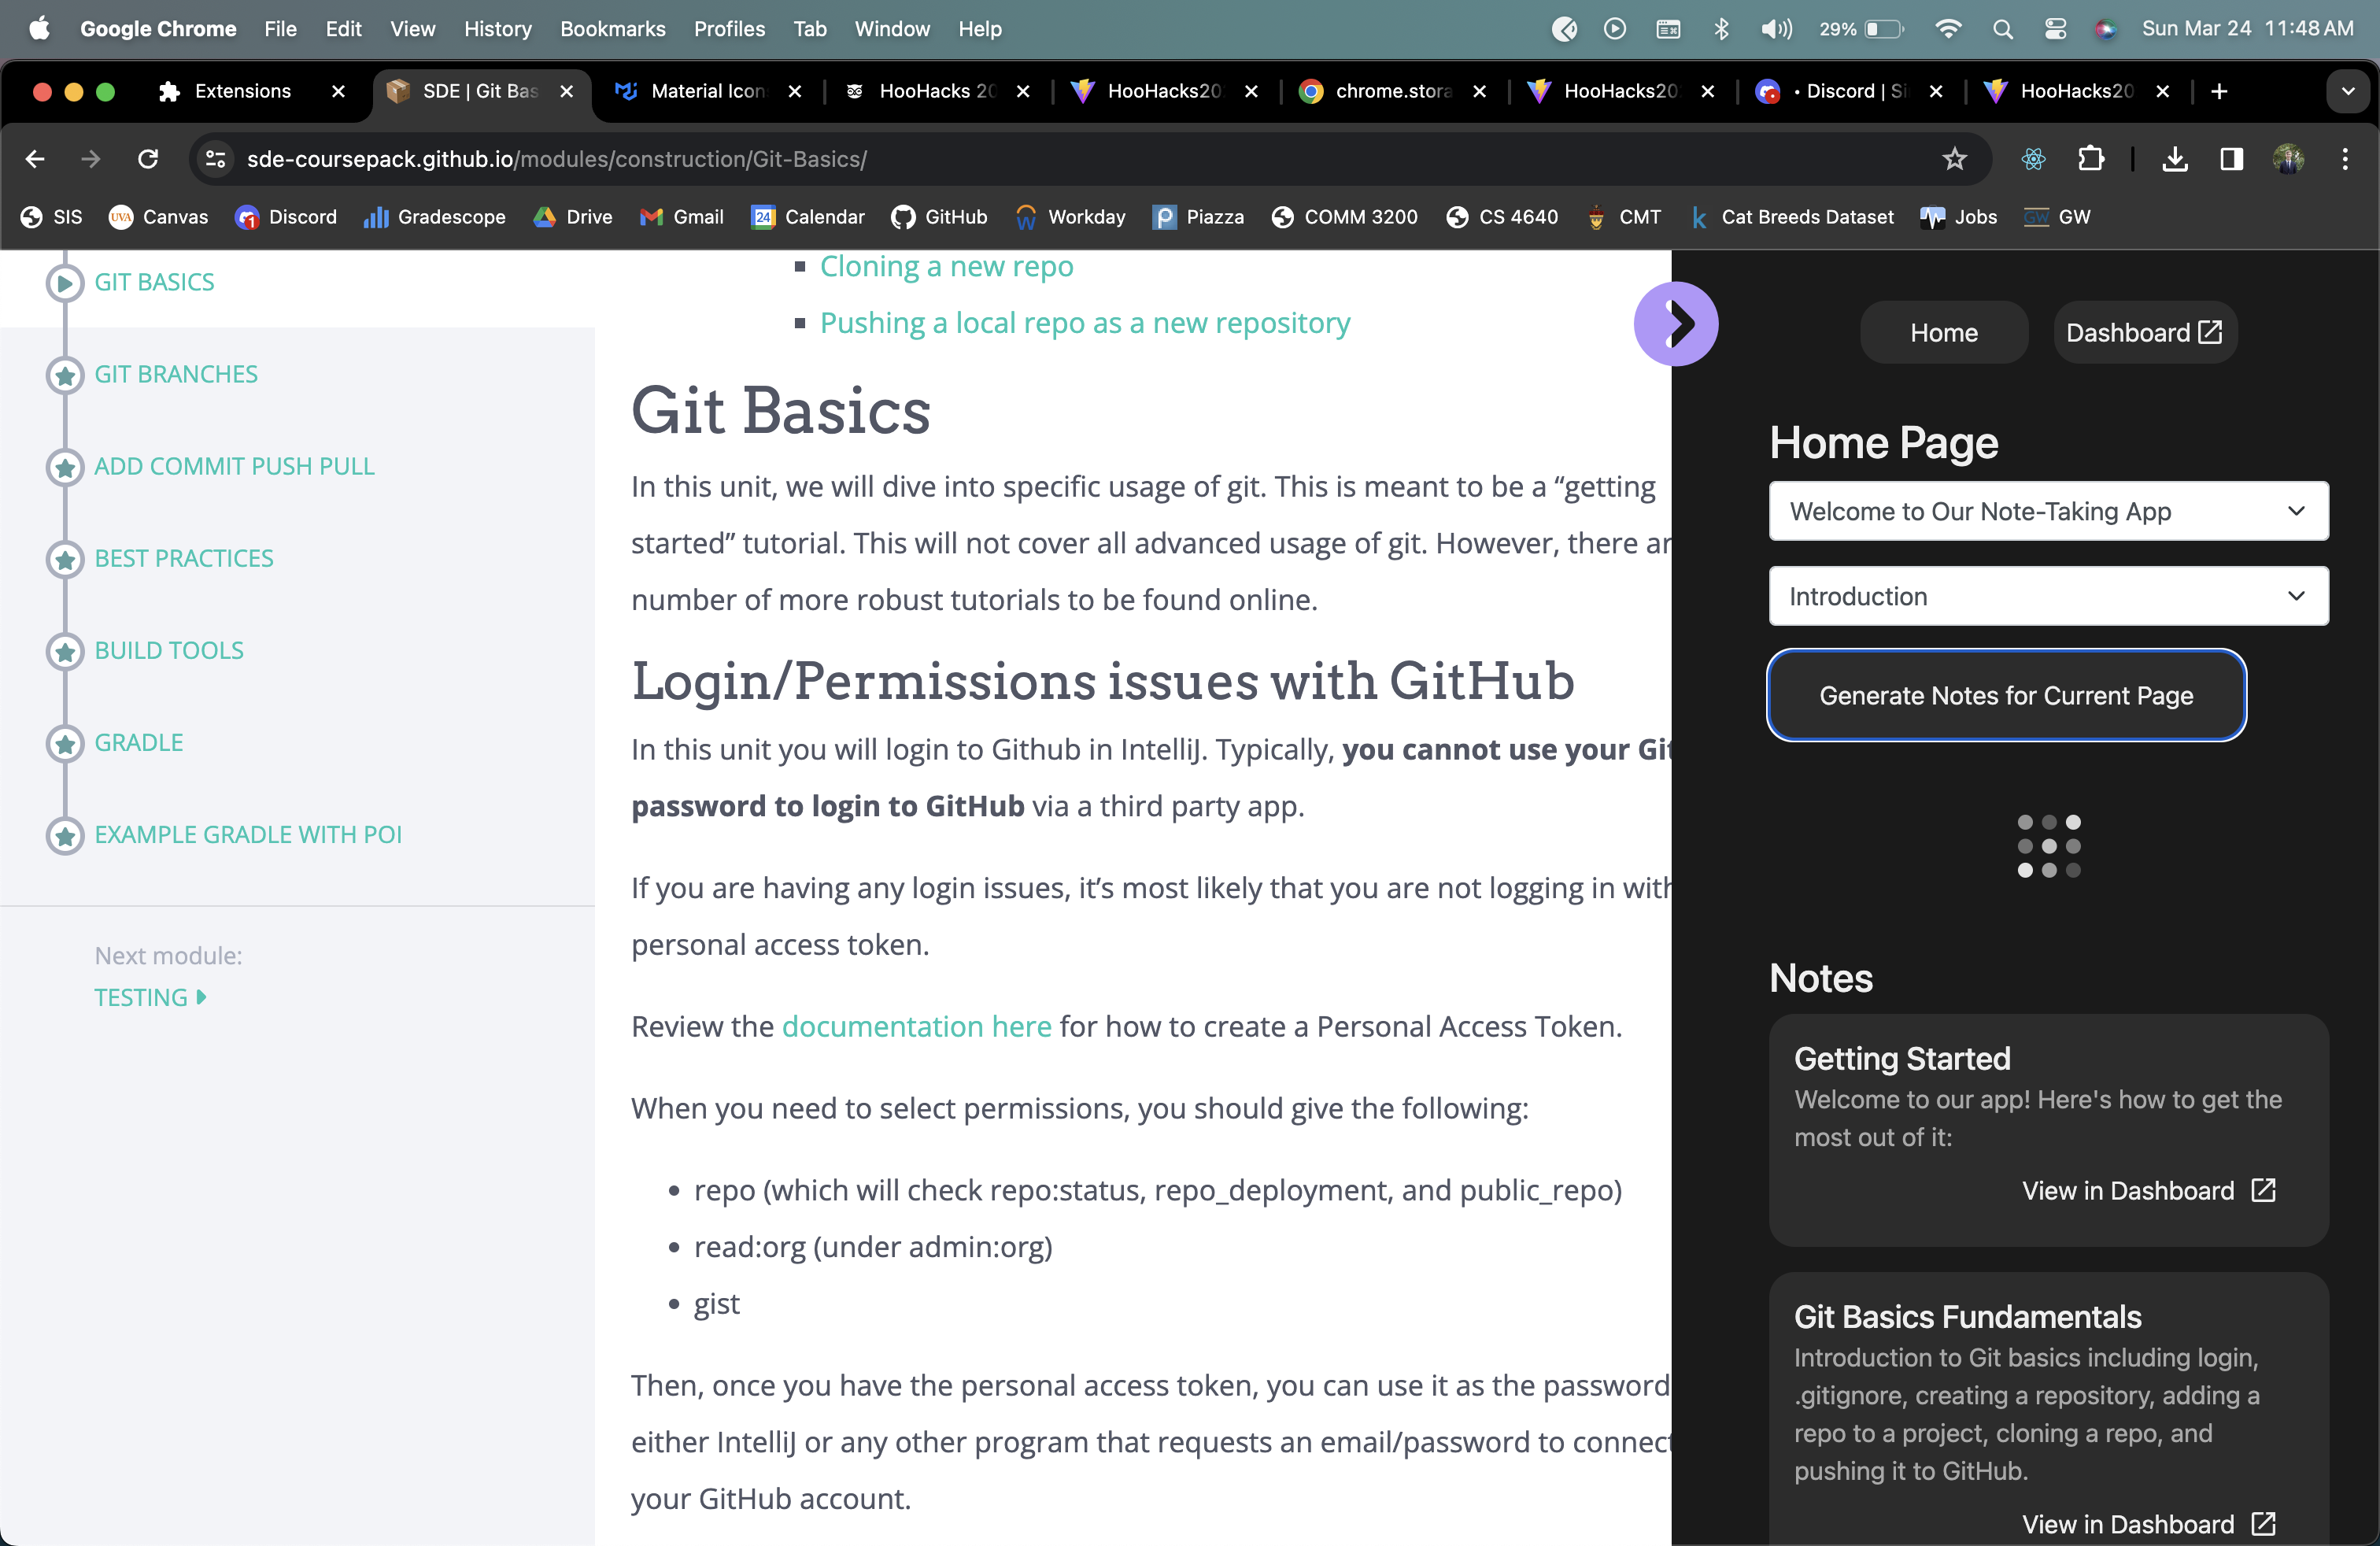Screen dimensions: 2380x1546
Task: View site information icon in address bar
Action: tap(216, 159)
